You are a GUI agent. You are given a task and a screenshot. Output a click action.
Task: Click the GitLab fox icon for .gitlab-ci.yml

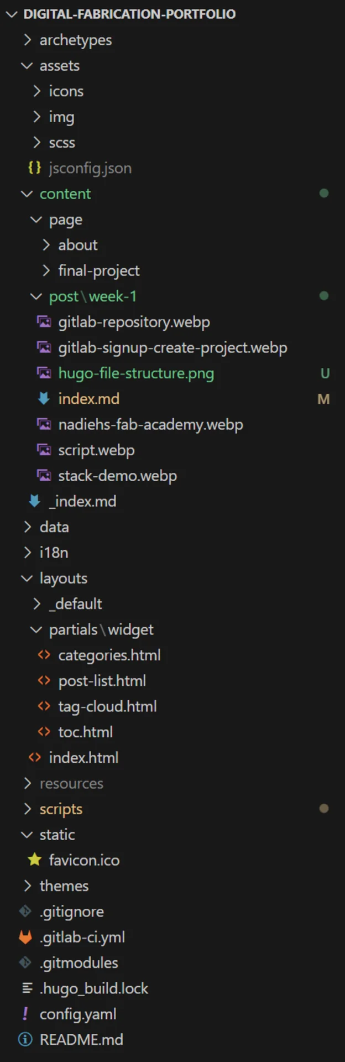click(x=25, y=937)
